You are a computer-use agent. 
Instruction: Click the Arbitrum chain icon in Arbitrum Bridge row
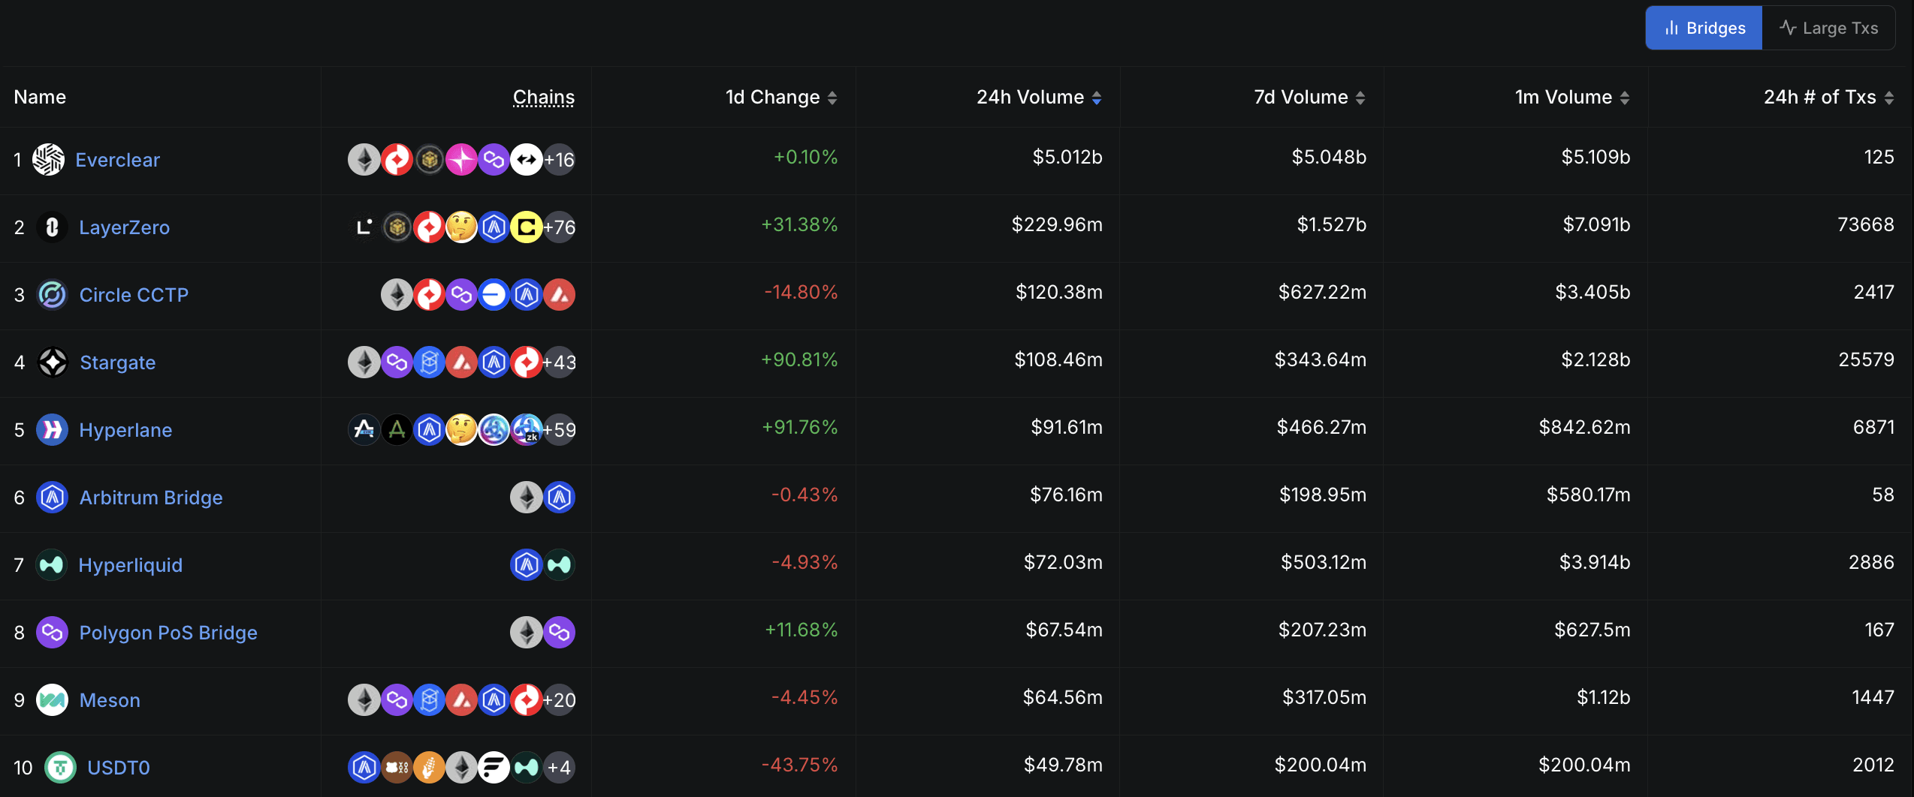tap(559, 497)
